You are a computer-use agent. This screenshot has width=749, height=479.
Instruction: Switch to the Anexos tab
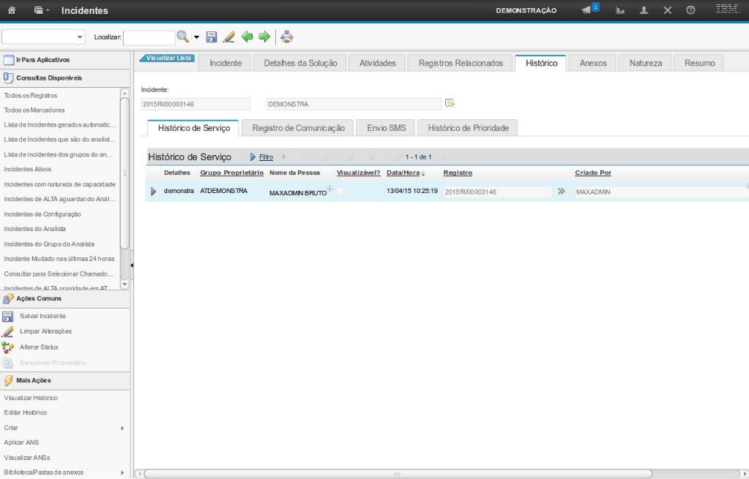592,63
